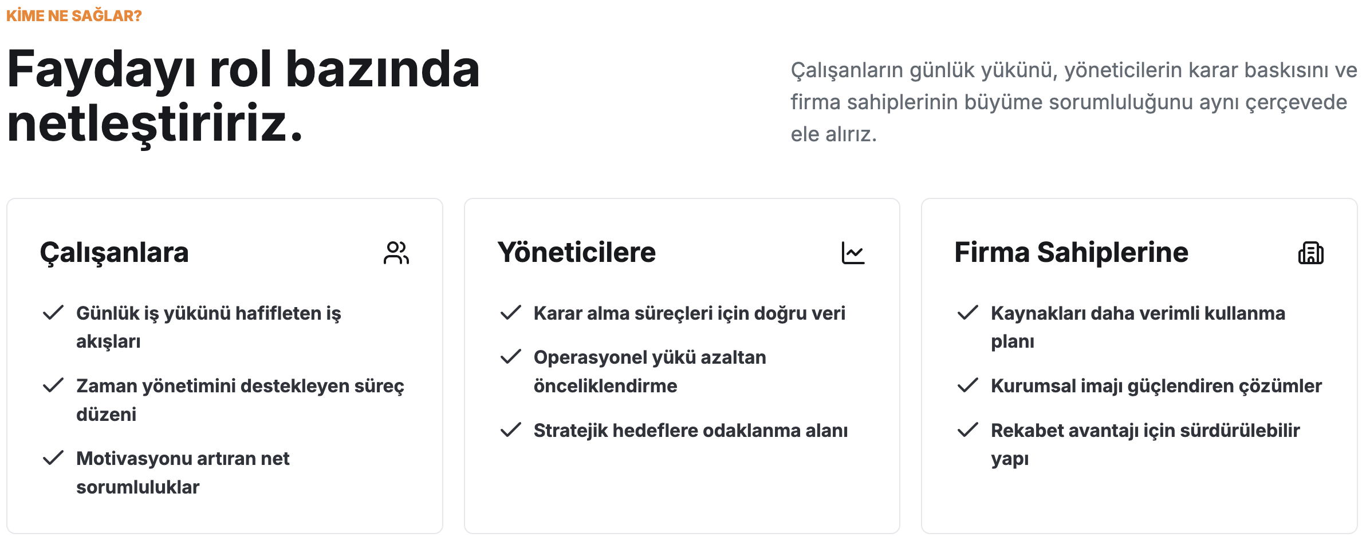Image resolution: width=1370 pixels, height=549 pixels.
Task: Select the Yöneticilere card heading
Action: [x=577, y=252]
